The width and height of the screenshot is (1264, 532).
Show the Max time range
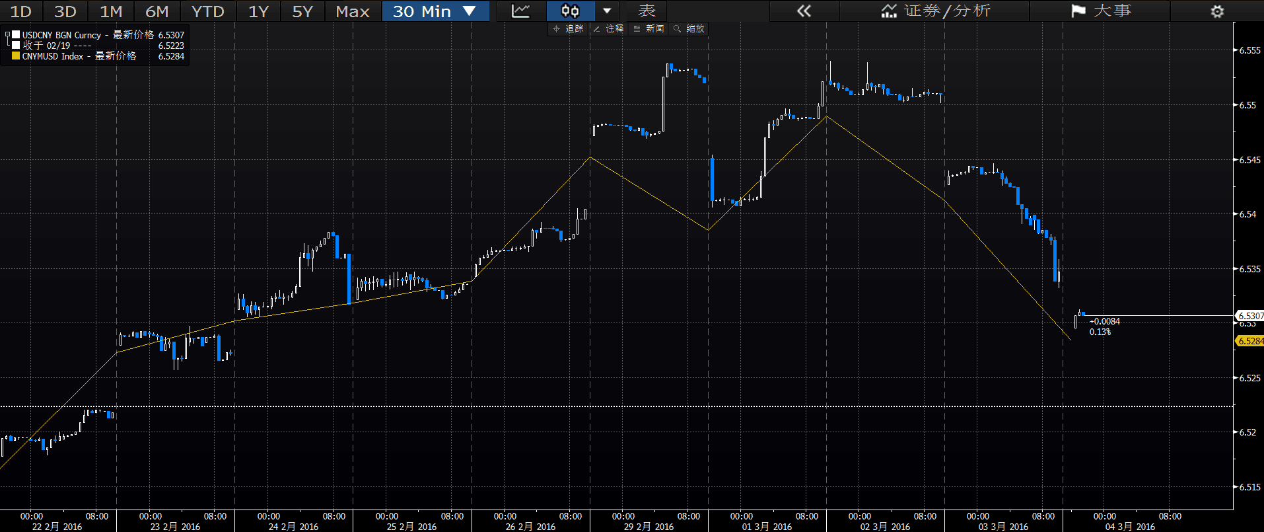tap(352, 11)
